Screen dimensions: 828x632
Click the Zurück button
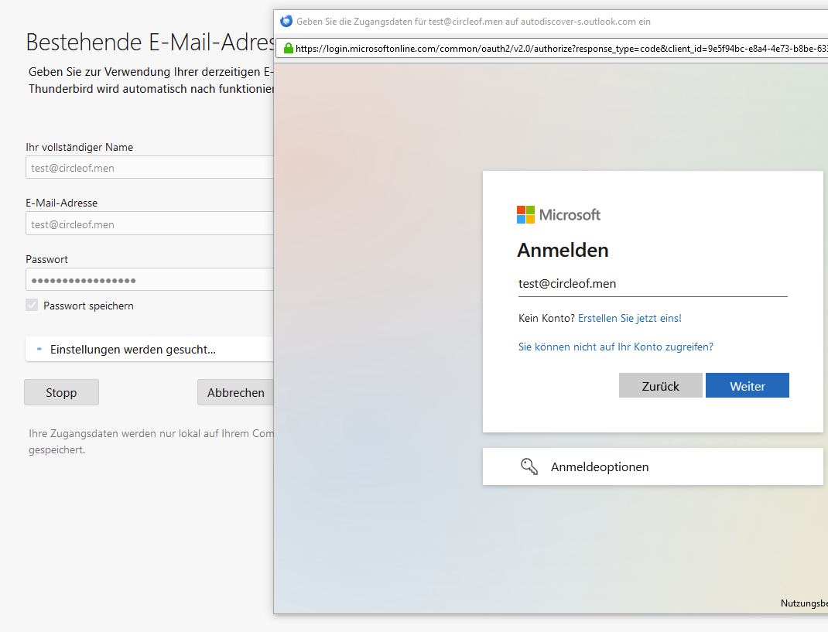(x=661, y=386)
